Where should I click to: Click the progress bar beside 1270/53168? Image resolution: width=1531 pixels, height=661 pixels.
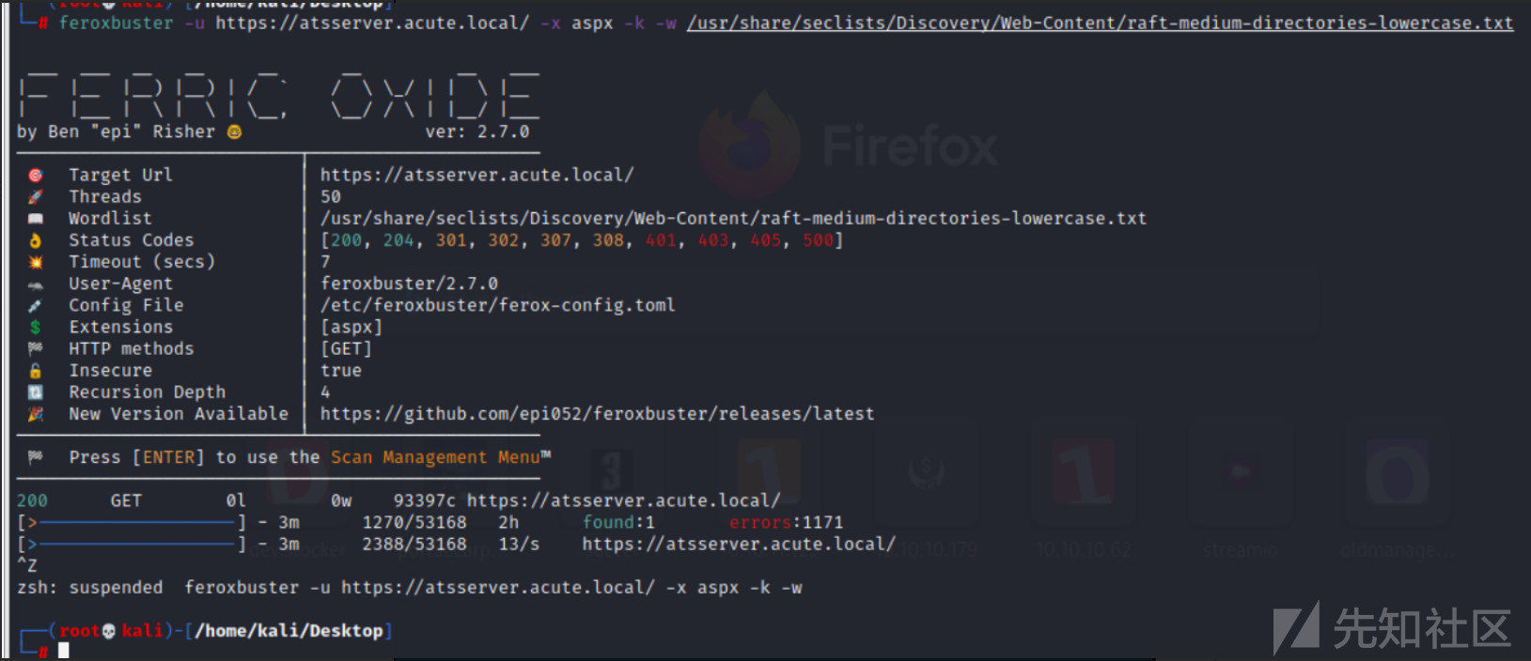click(132, 523)
